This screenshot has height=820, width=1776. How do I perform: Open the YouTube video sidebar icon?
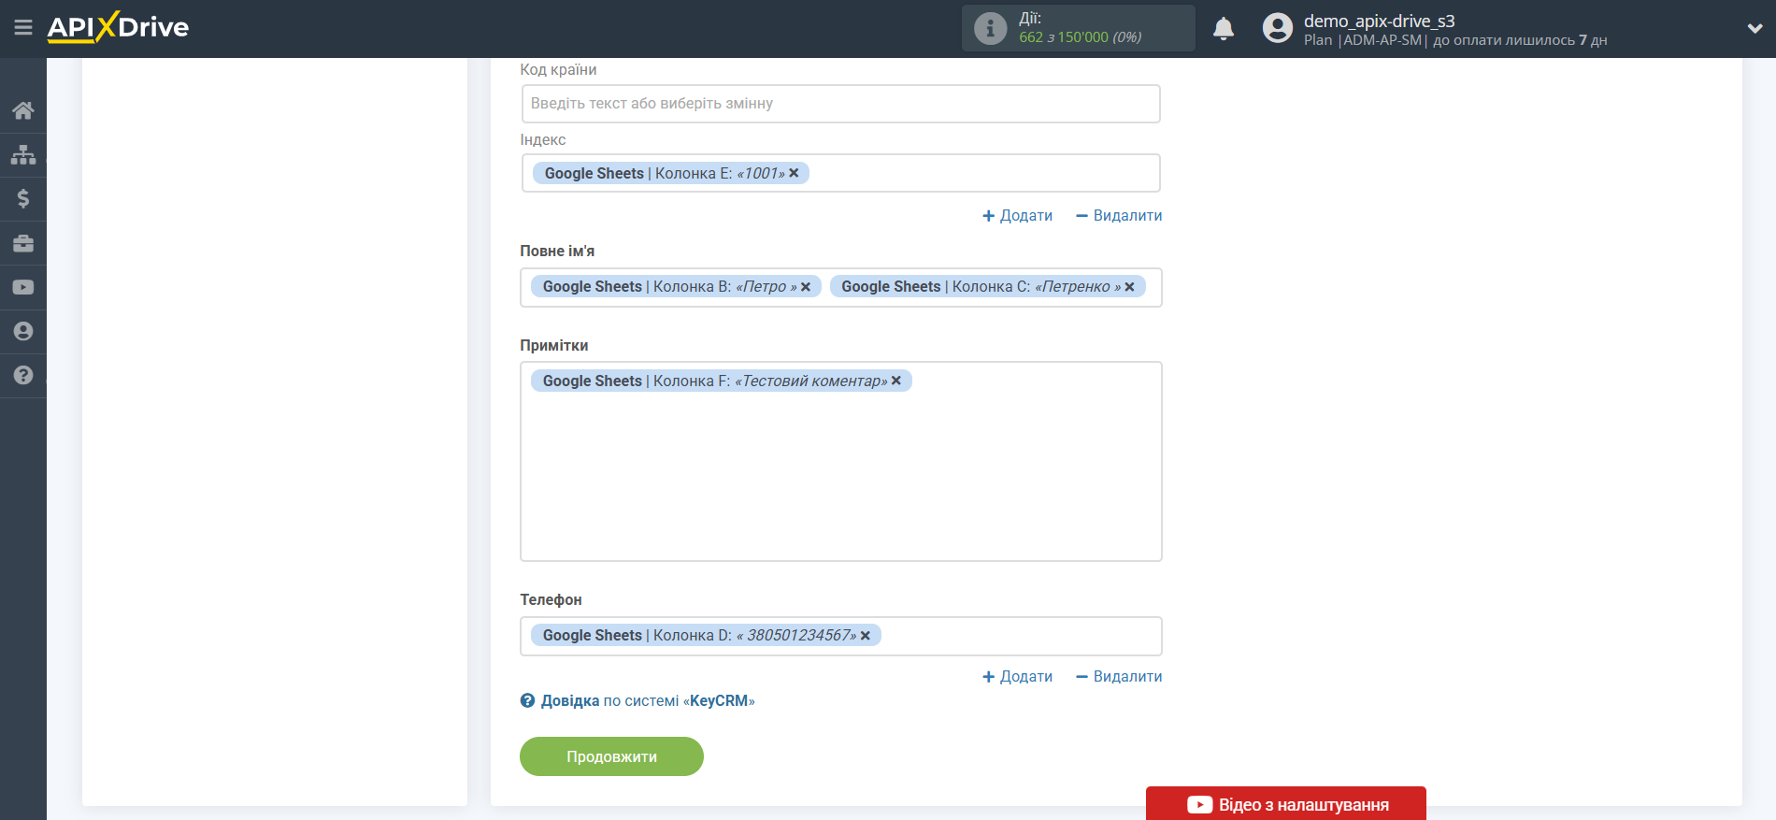[23, 287]
